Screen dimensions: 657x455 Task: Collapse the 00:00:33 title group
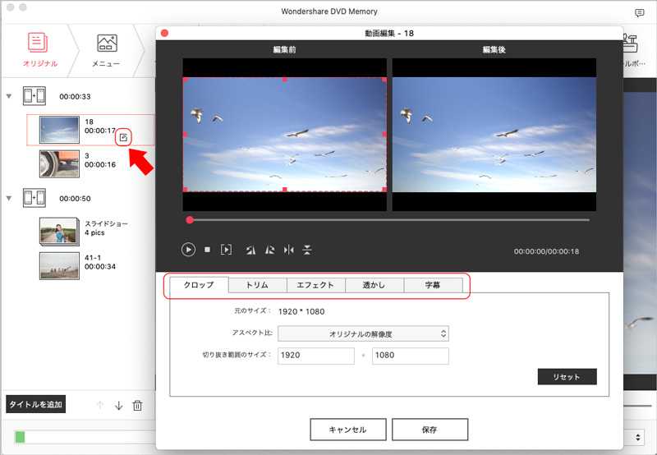click(9, 96)
